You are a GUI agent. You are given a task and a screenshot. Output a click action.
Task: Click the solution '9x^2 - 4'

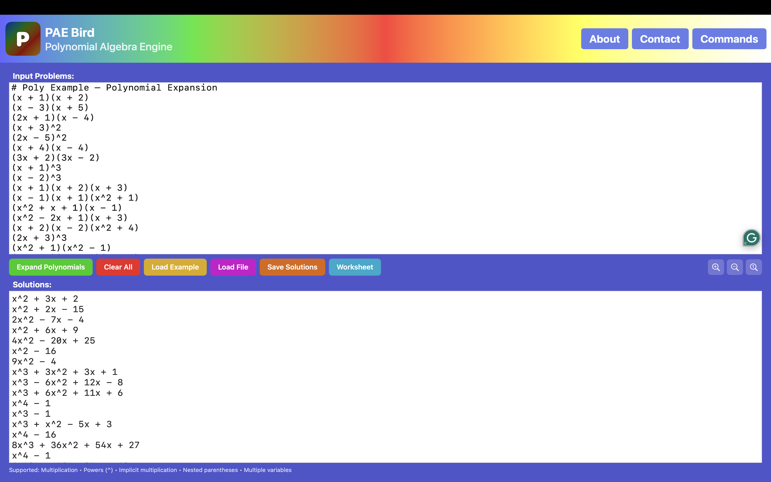tap(34, 361)
